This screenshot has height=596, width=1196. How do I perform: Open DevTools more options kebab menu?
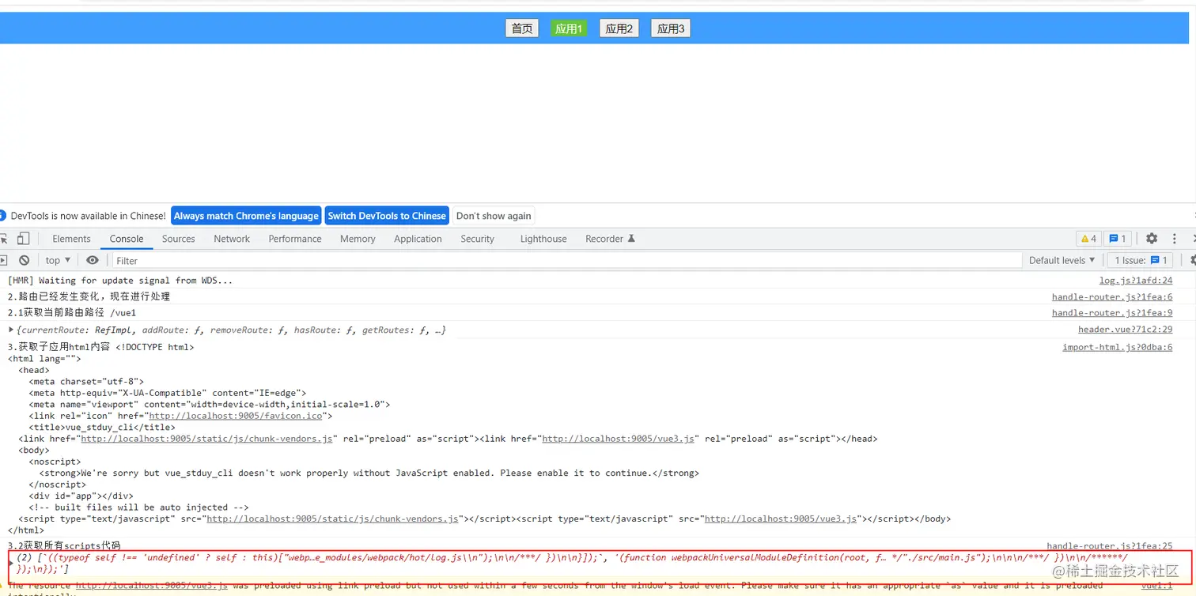coord(1175,239)
